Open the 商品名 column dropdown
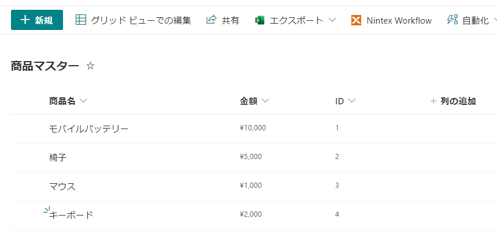This screenshot has height=238, width=497. (84, 101)
